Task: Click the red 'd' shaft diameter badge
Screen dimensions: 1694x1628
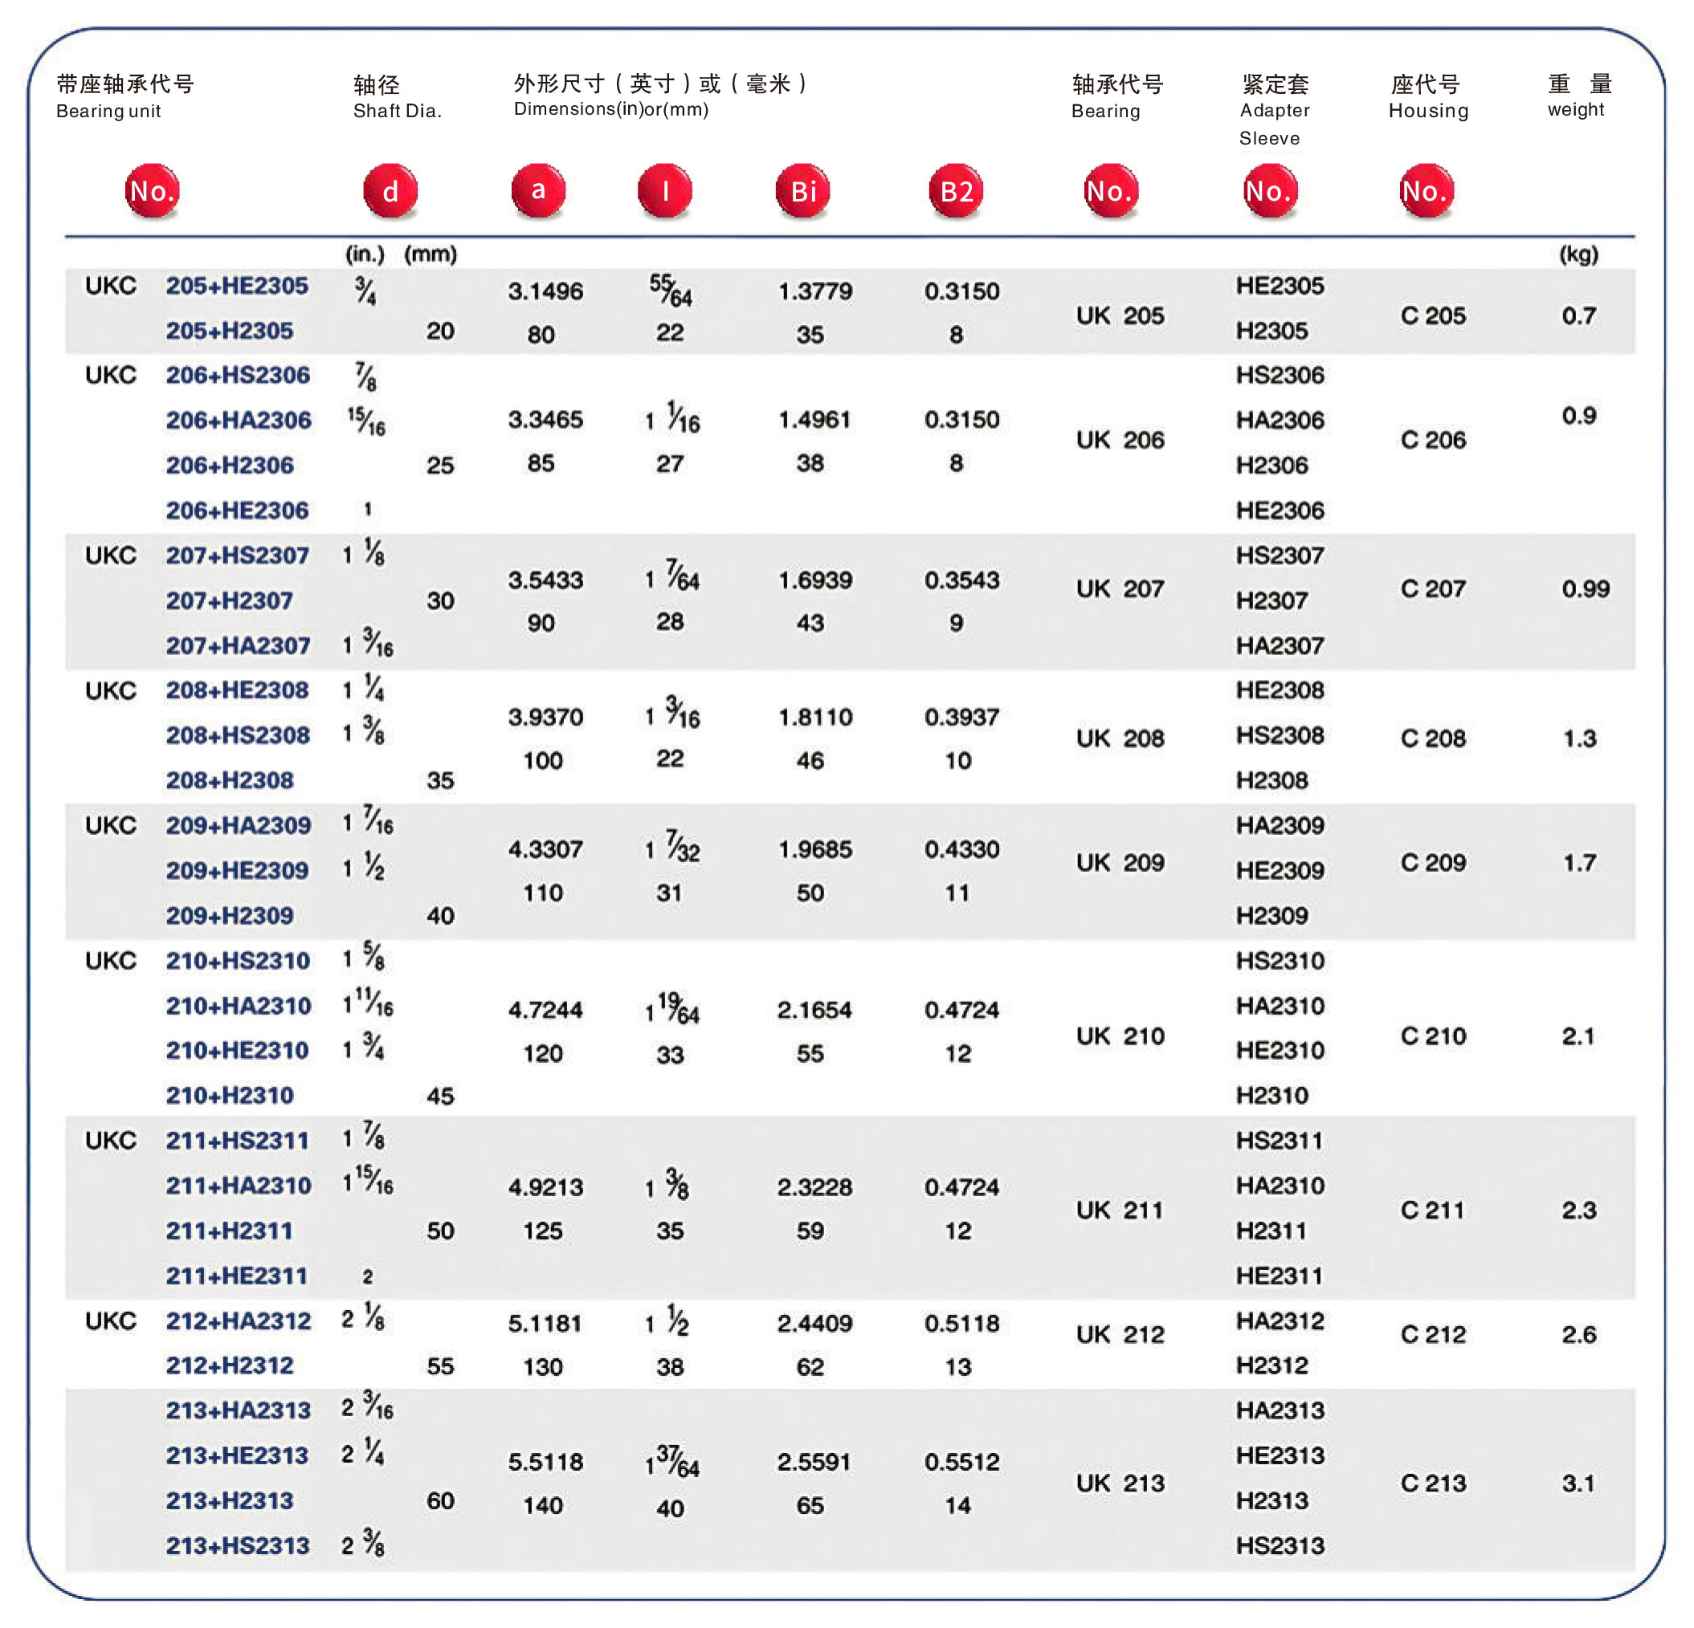Action: (x=390, y=191)
